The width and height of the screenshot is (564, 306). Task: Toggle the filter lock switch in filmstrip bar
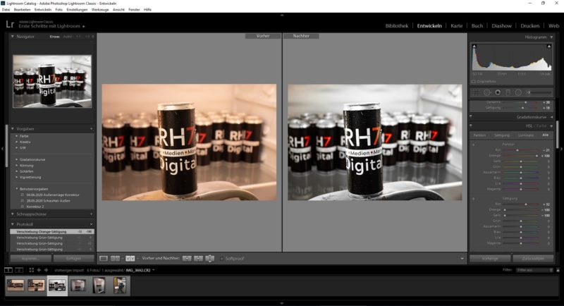558,270
